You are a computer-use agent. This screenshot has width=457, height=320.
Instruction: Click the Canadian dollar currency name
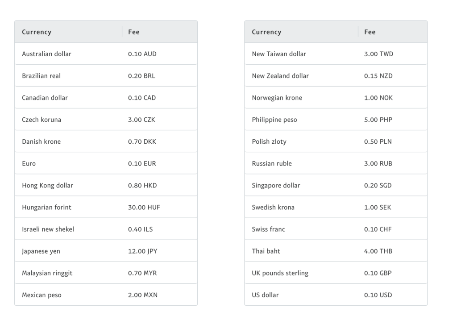[x=45, y=98]
